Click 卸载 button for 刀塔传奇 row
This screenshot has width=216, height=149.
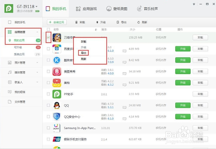[x=200, y=37]
